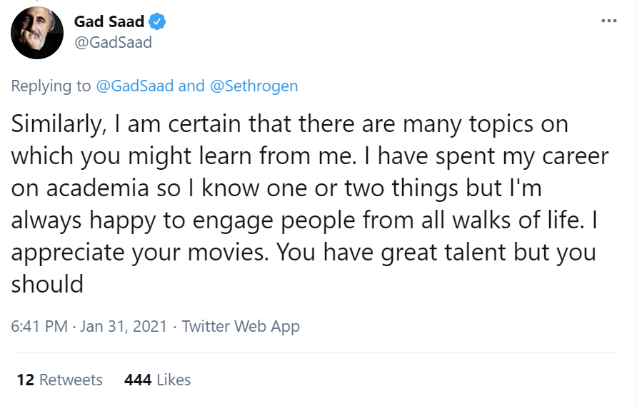Open the Gad Saad display name link
This screenshot has height=406, width=637.
[x=109, y=21]
